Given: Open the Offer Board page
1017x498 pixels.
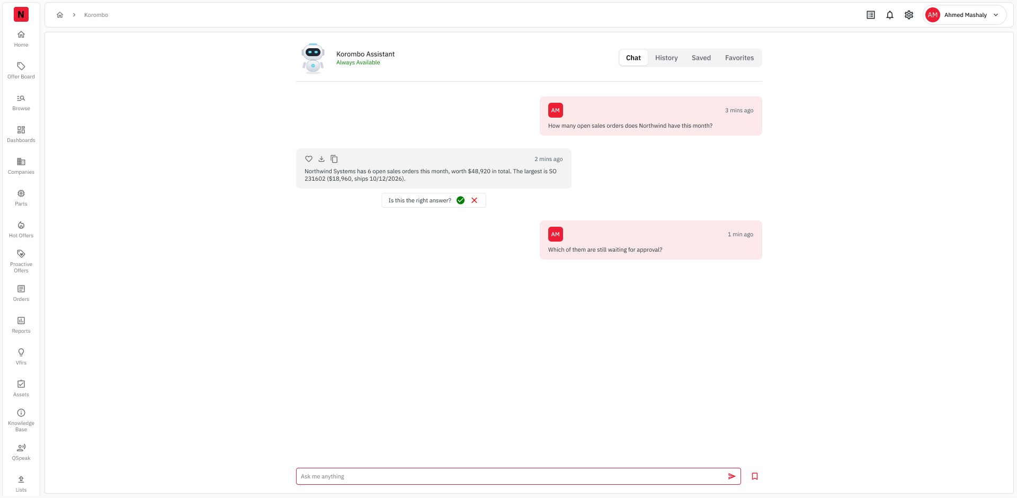Looking at the screenshot, I should point(21,71).
